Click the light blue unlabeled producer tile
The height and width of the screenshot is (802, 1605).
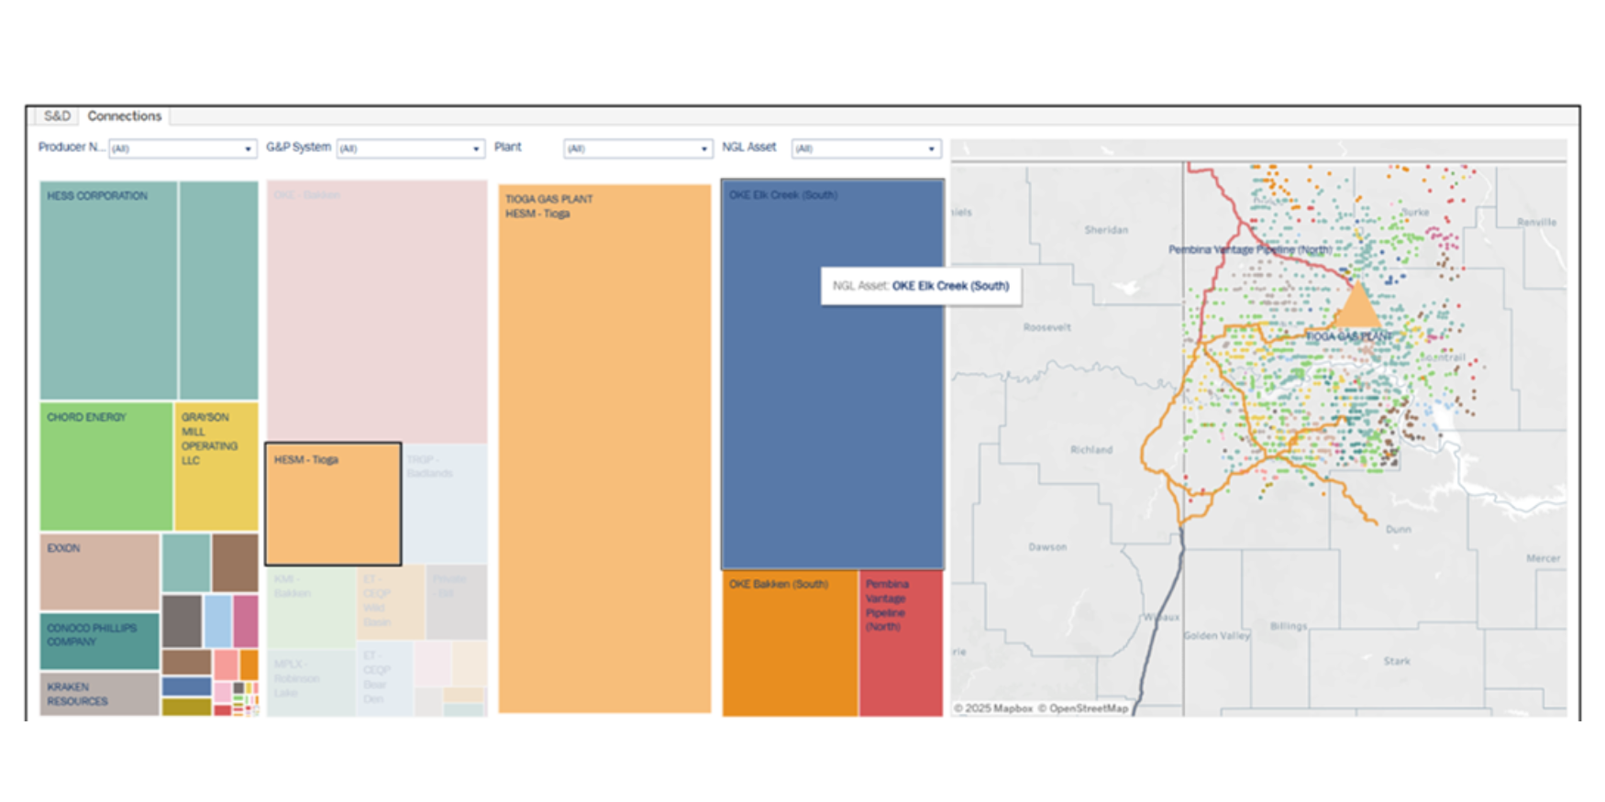pos(217,621)
